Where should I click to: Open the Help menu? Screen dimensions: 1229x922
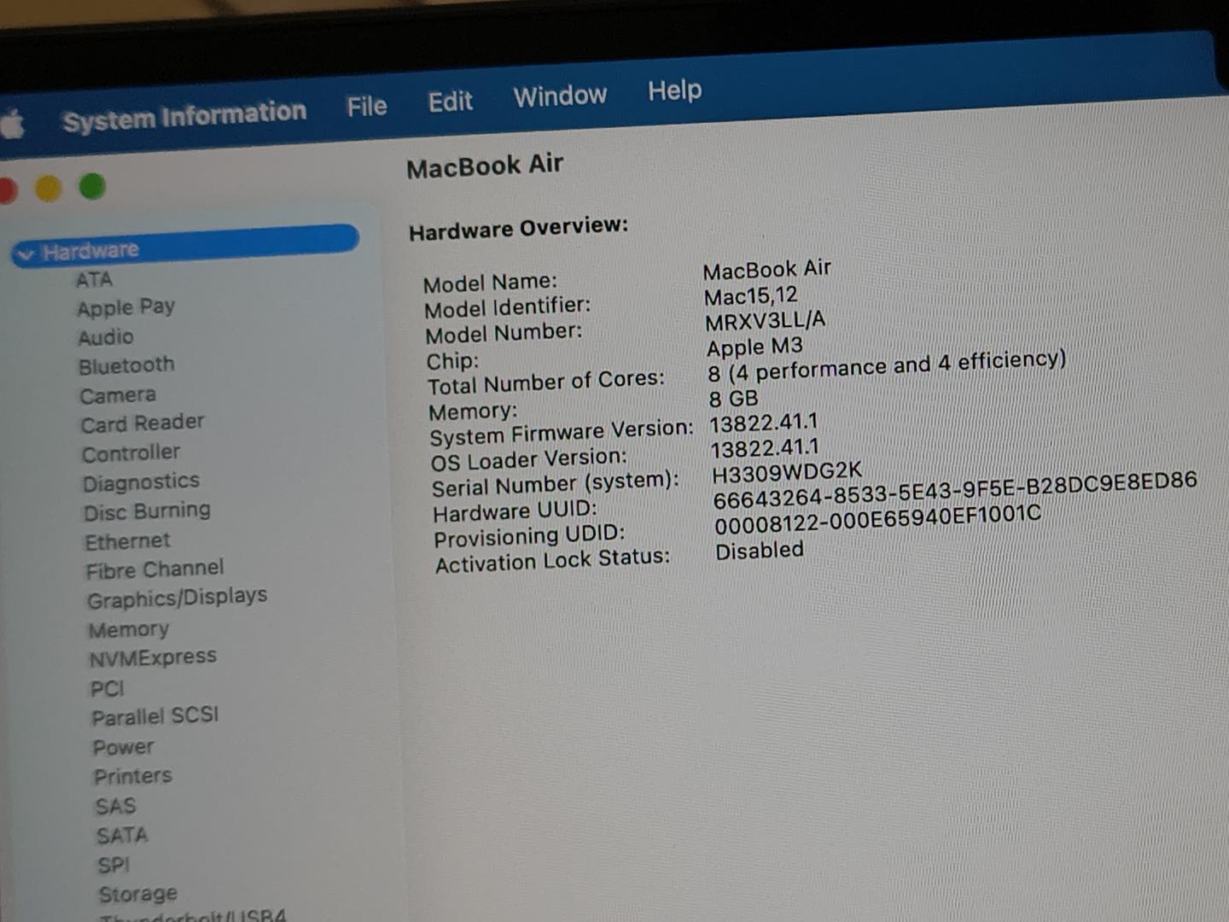tap(674, 90)
